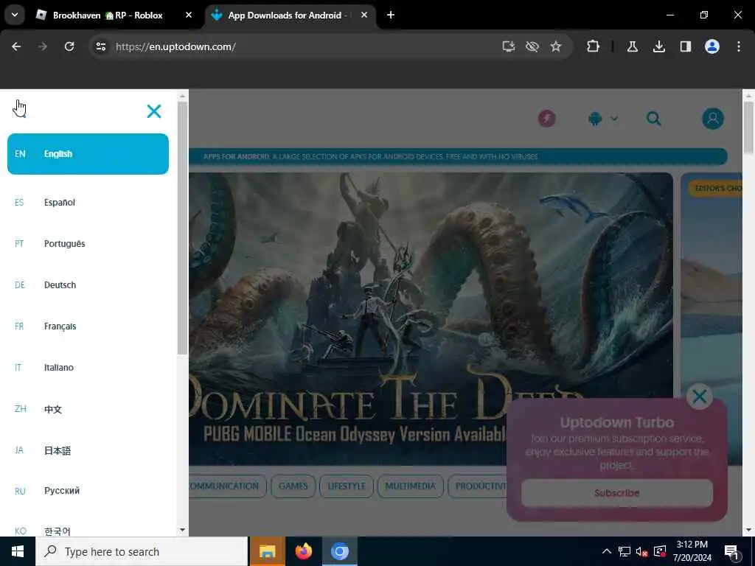Reload the current page
Image resolution: width=755 pixels, height=566 pixels.
69,46
